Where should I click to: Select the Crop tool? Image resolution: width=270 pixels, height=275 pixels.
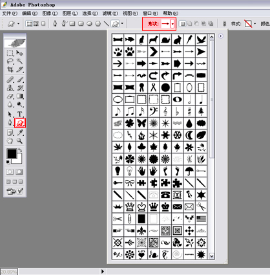10,69
